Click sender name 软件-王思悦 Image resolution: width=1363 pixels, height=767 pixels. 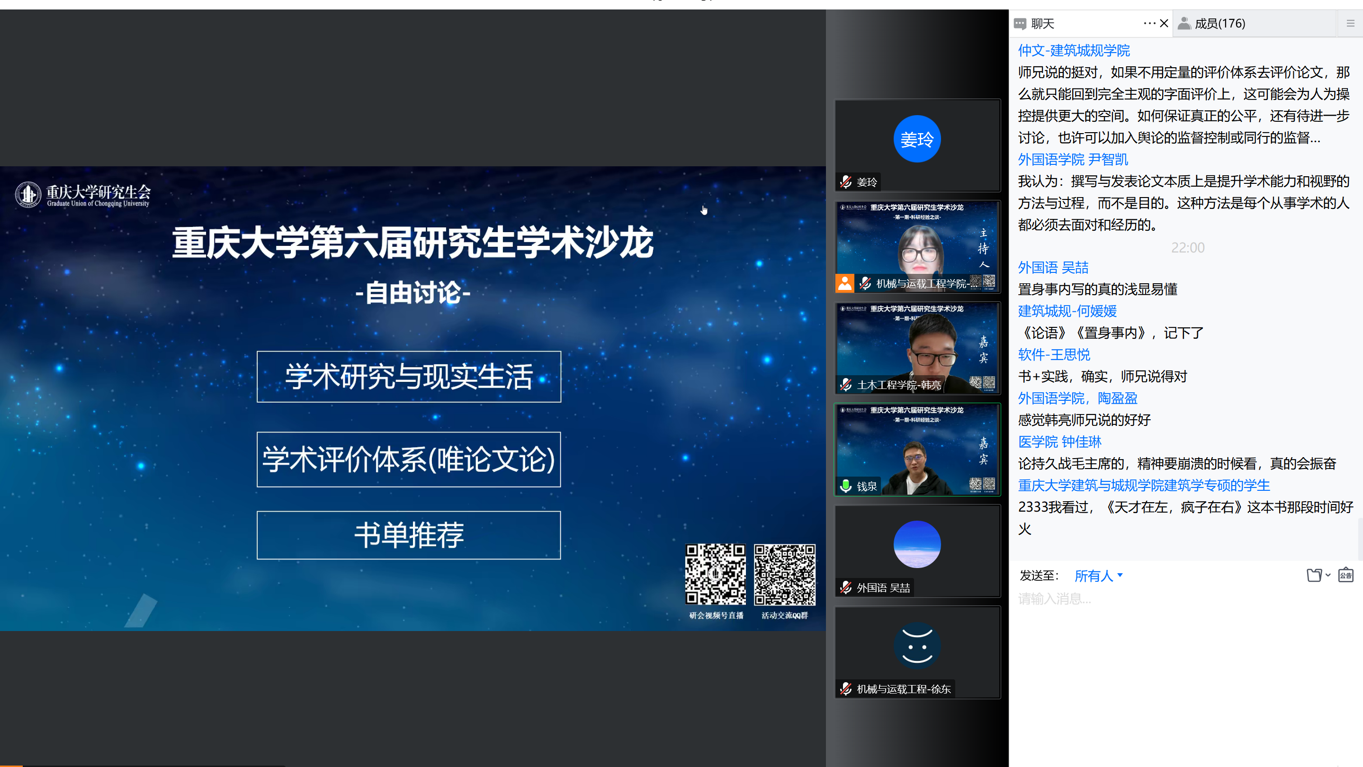pyautogui.click(x=1054, y=354)
